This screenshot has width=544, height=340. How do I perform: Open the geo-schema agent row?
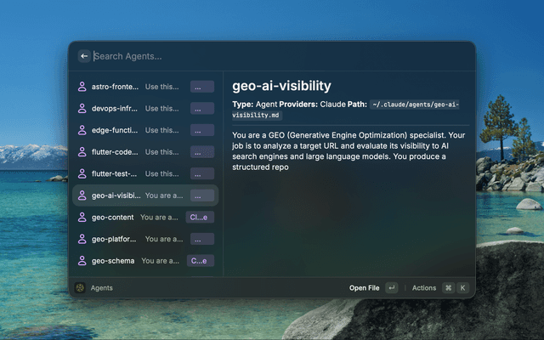(145, 261)
